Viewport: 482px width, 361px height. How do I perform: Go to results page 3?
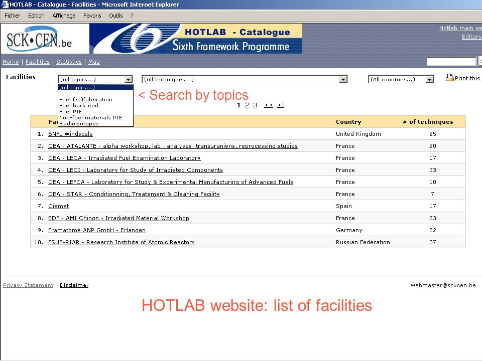tap(255, 105)
